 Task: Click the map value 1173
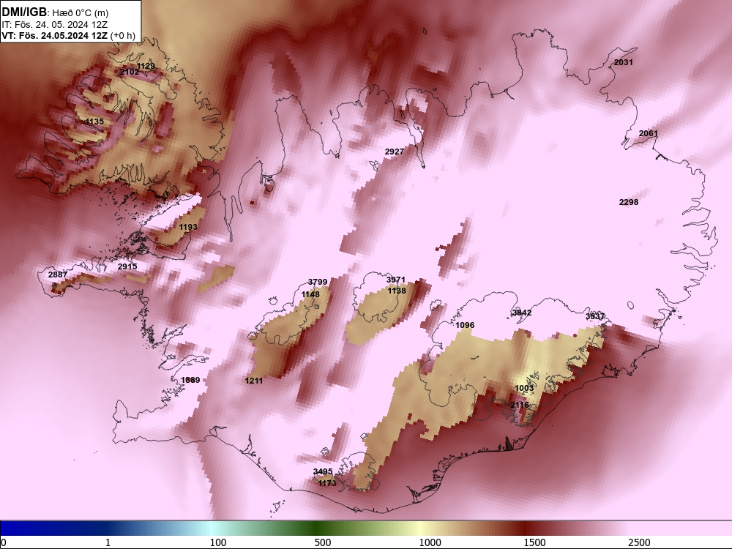pos(327,483)
